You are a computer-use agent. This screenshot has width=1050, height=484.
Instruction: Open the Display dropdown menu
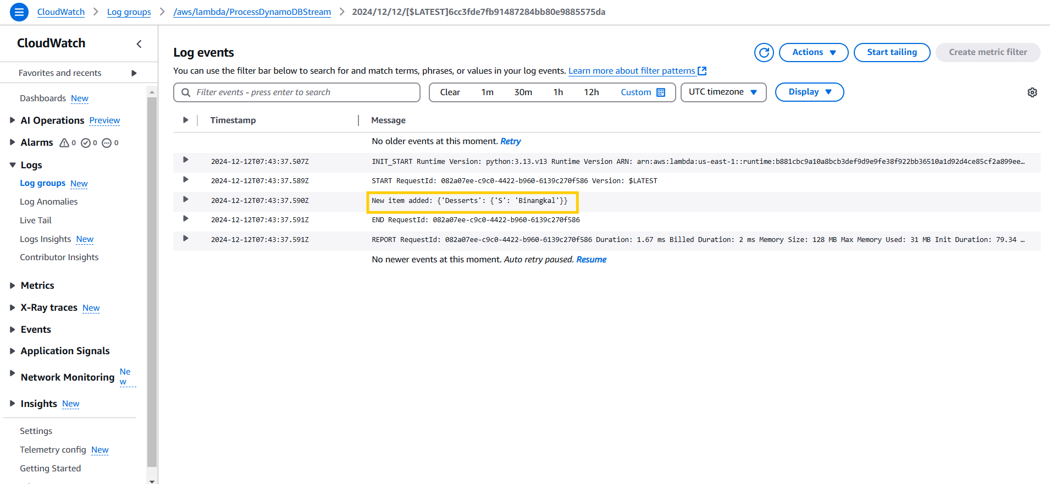pyautogui.click(x=809, y=92)
